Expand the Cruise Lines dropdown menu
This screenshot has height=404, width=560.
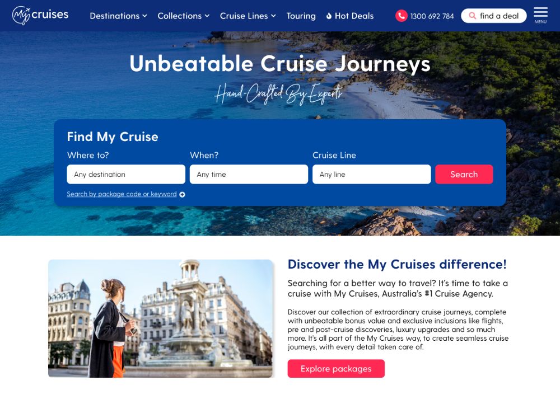coord(248,16)
